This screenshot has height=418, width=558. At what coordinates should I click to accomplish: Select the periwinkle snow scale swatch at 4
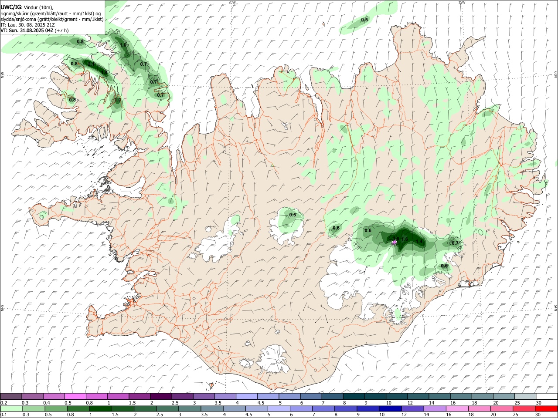pos(247,396)
